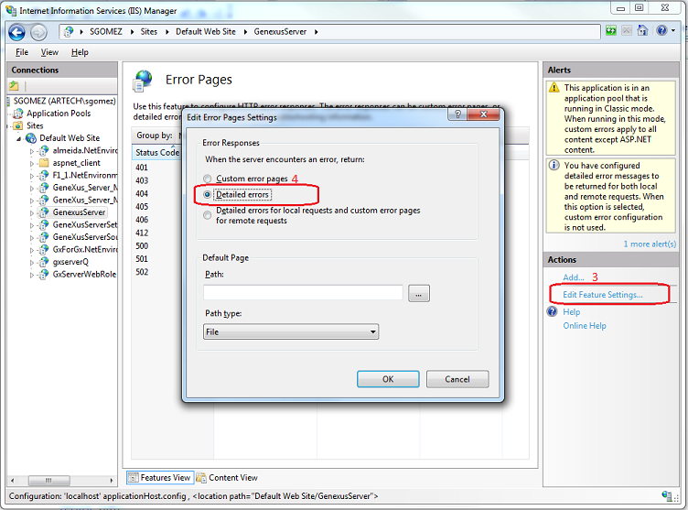This screenshot has width=688, height=510.
Task: Click Sites in the breadcrumb path
Action: click(x=149, y=32)
